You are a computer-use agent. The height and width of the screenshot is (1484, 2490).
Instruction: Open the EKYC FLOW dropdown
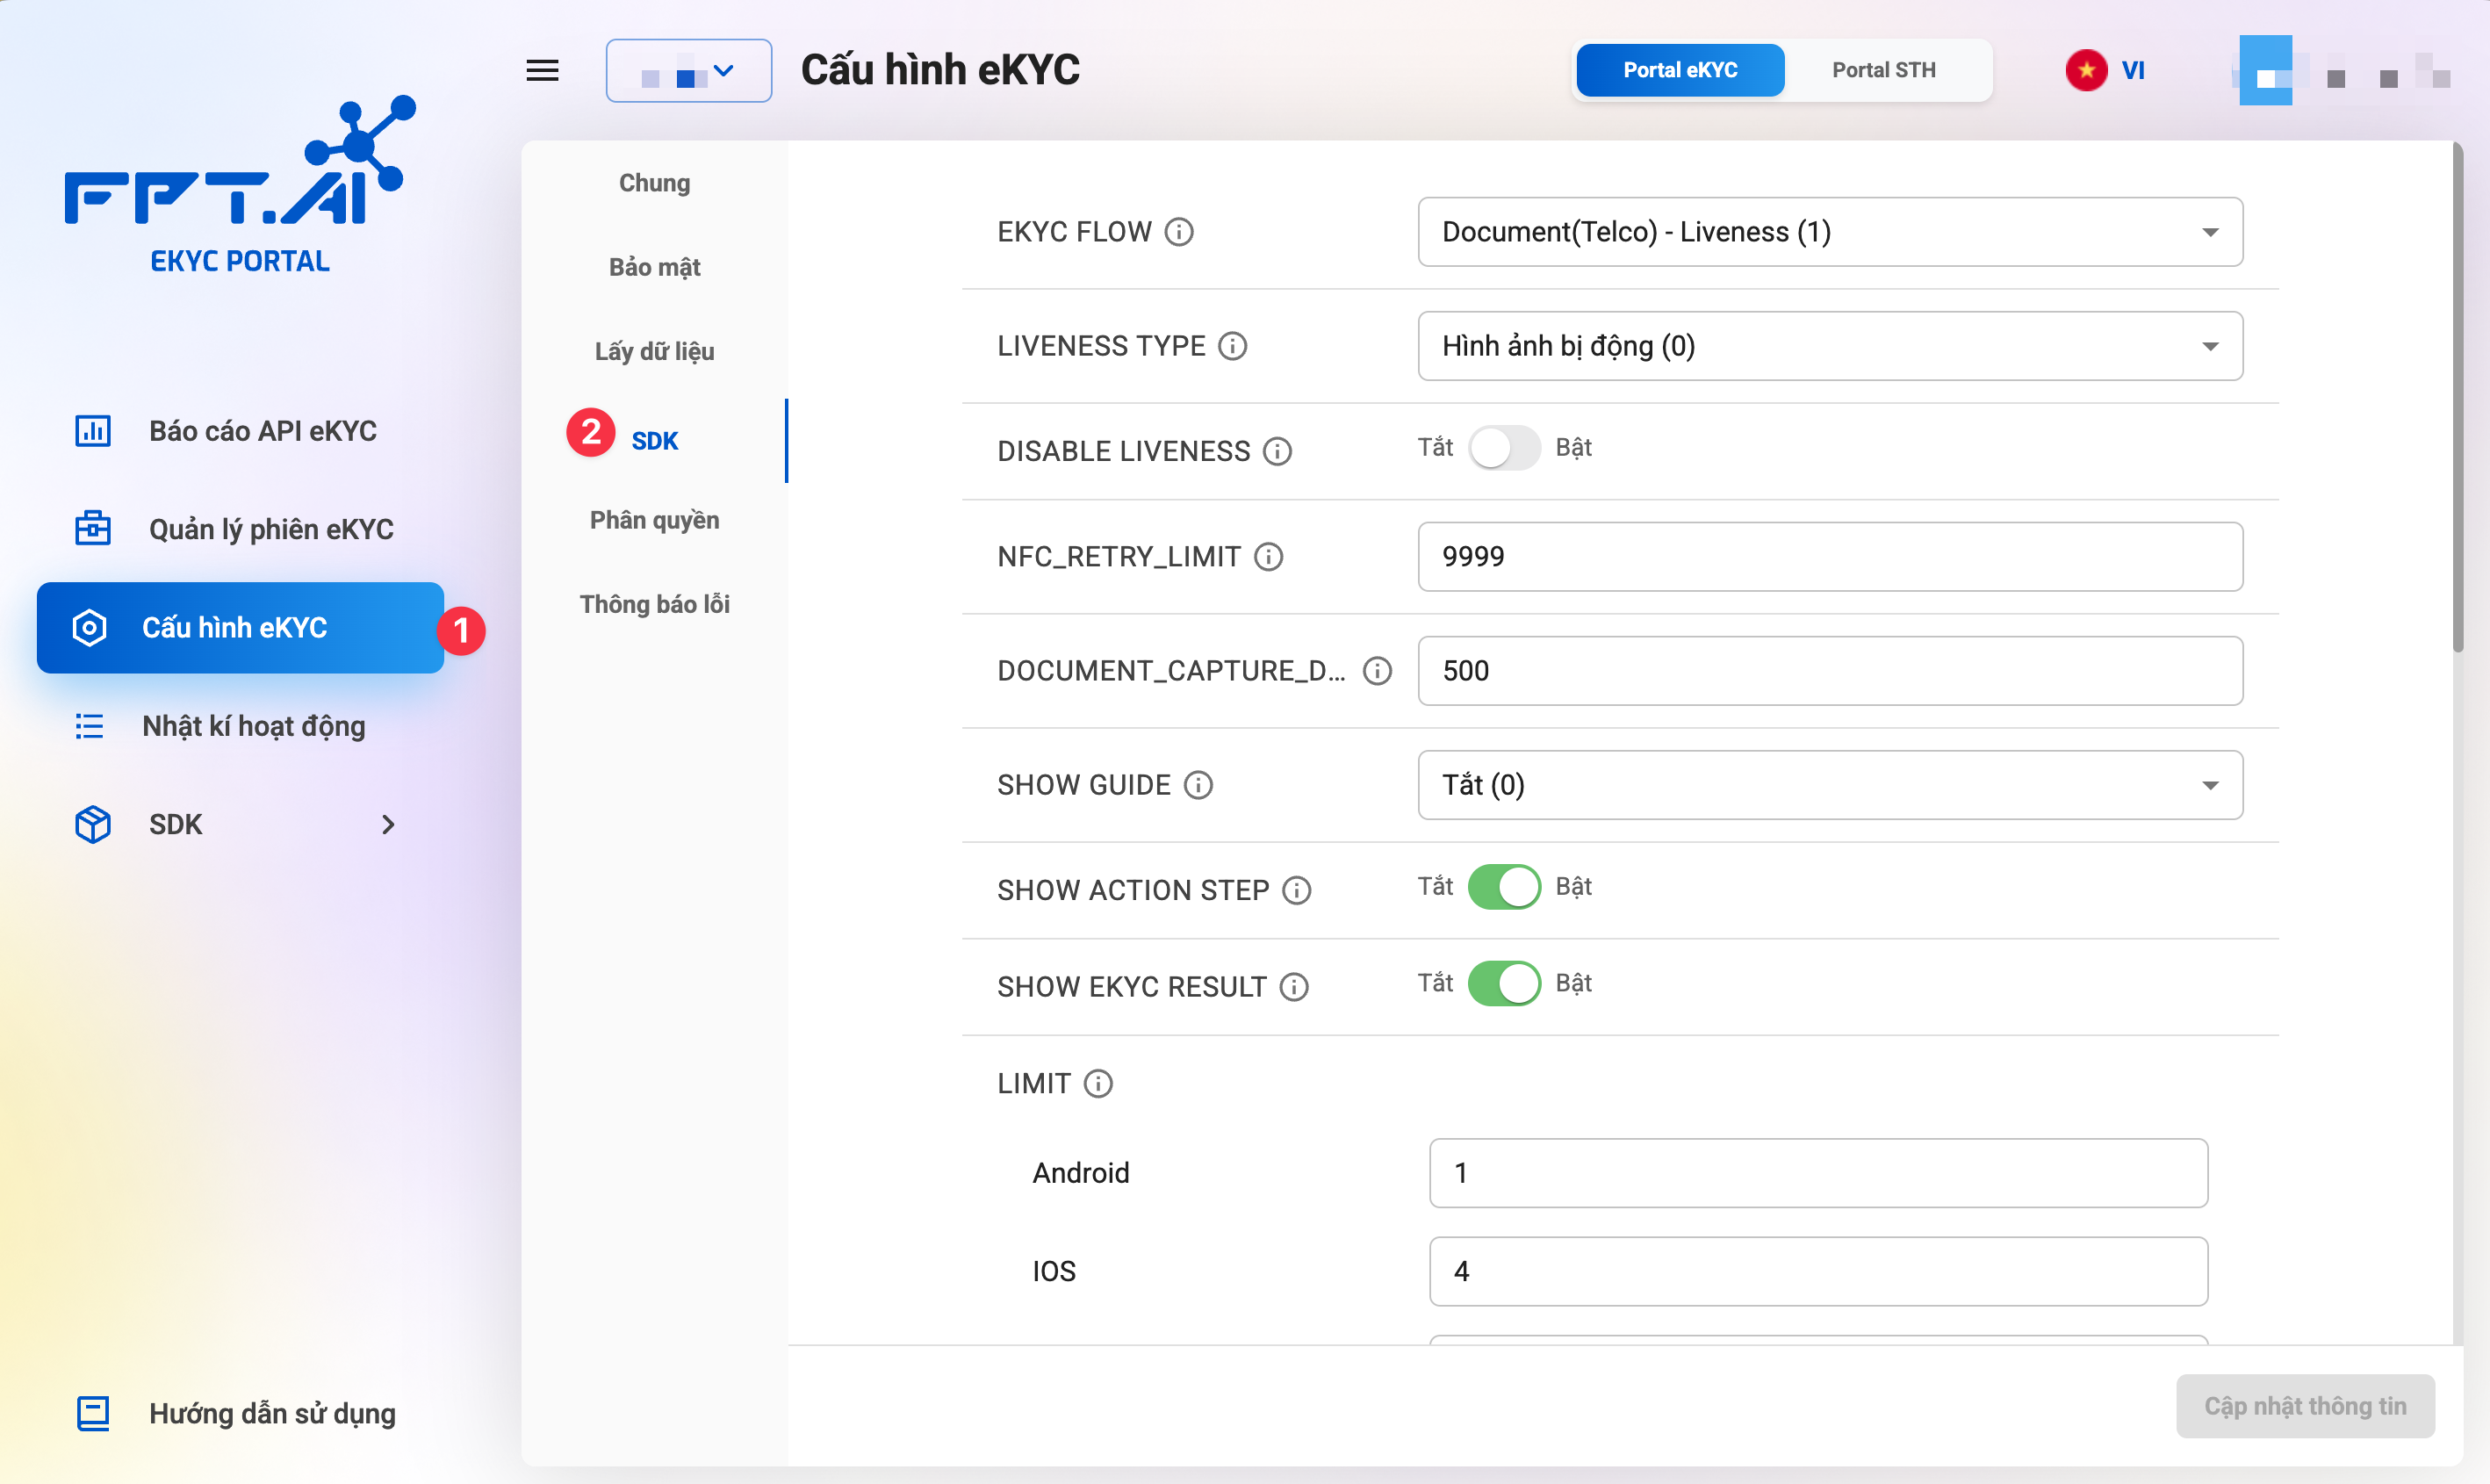[1829, 232]
